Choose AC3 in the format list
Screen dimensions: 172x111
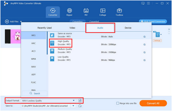click(x=34, y=51)
